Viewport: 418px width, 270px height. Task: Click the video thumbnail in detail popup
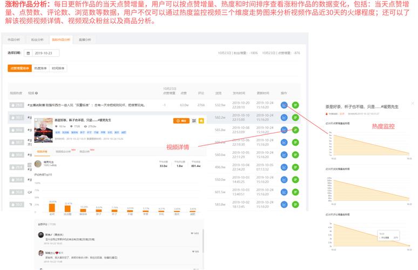[x=44, y=129]
